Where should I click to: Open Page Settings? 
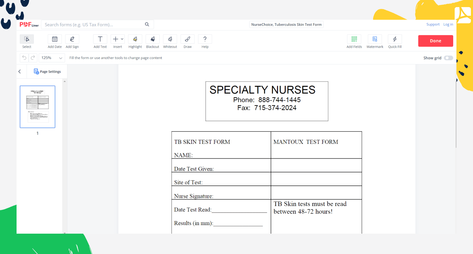click(47, 71)
